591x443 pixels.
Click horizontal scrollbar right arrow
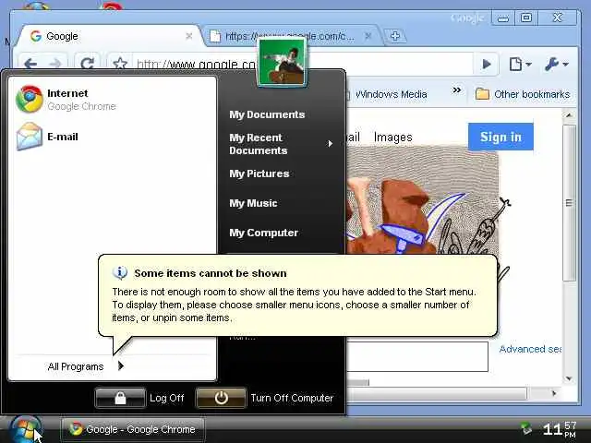(x=553, y=393)
